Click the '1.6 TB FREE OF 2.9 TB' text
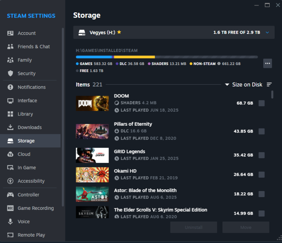Viewport: 282px width, 243px height. [237, 32]
